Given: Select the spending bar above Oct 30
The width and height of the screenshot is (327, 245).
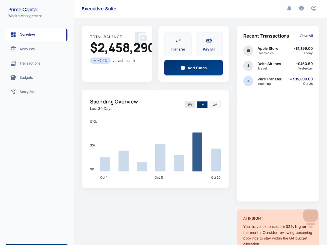Looking at the screenshot, I should click(x=215, y=160).
